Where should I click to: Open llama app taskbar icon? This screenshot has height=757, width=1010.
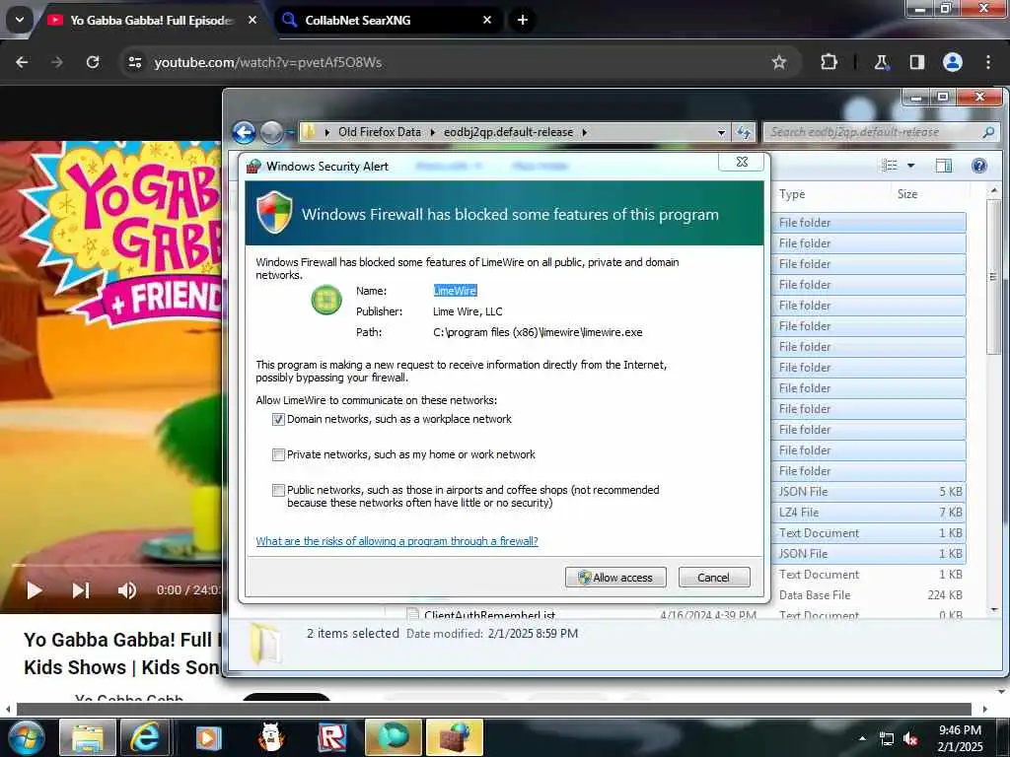(270, 737)
